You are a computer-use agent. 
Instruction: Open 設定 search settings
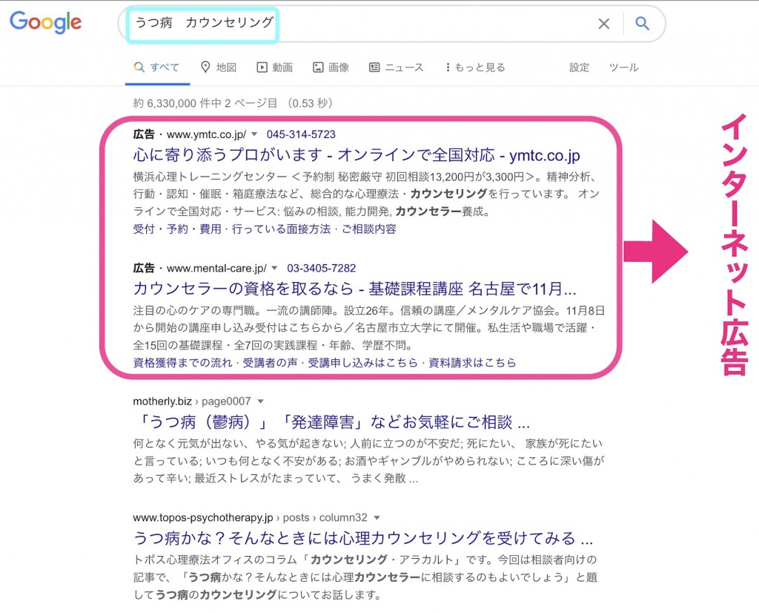point(579,68)
